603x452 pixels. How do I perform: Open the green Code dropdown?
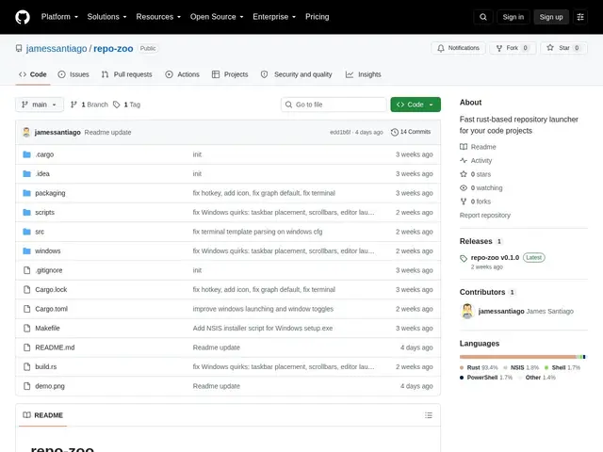pyautogui.click(x=416, y=105)
